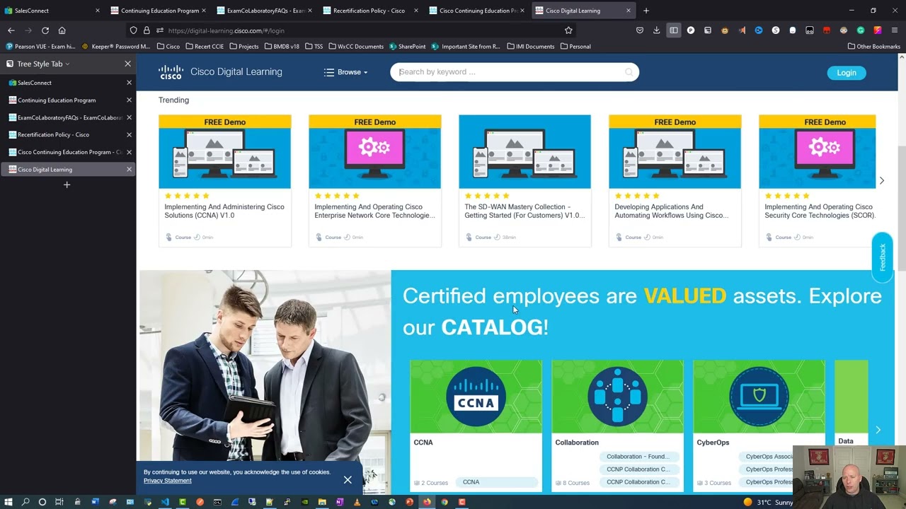The width and height of the screenshot is (906, 509).
Task: Open the Personal bookmark folder
Action: (x=575, y=47)
